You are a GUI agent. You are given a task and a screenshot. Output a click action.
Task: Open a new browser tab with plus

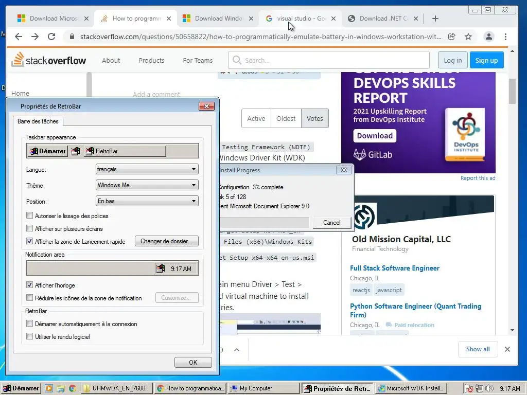[435, 19]
